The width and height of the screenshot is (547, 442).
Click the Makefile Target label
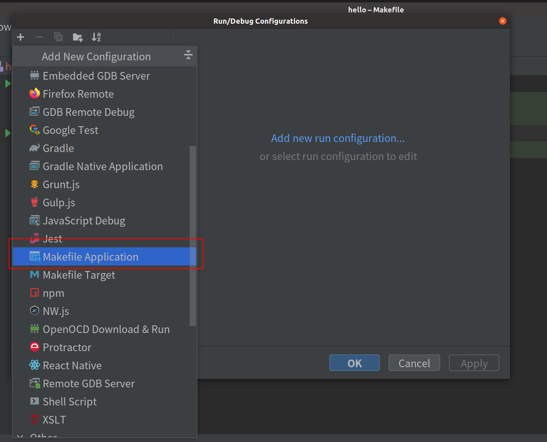[79, 275]
